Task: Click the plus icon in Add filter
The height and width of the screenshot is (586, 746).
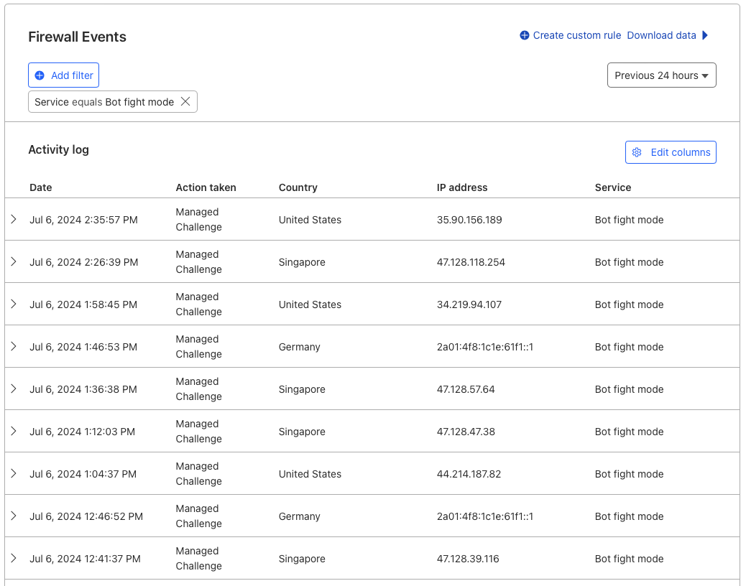Action: [40, 75]
